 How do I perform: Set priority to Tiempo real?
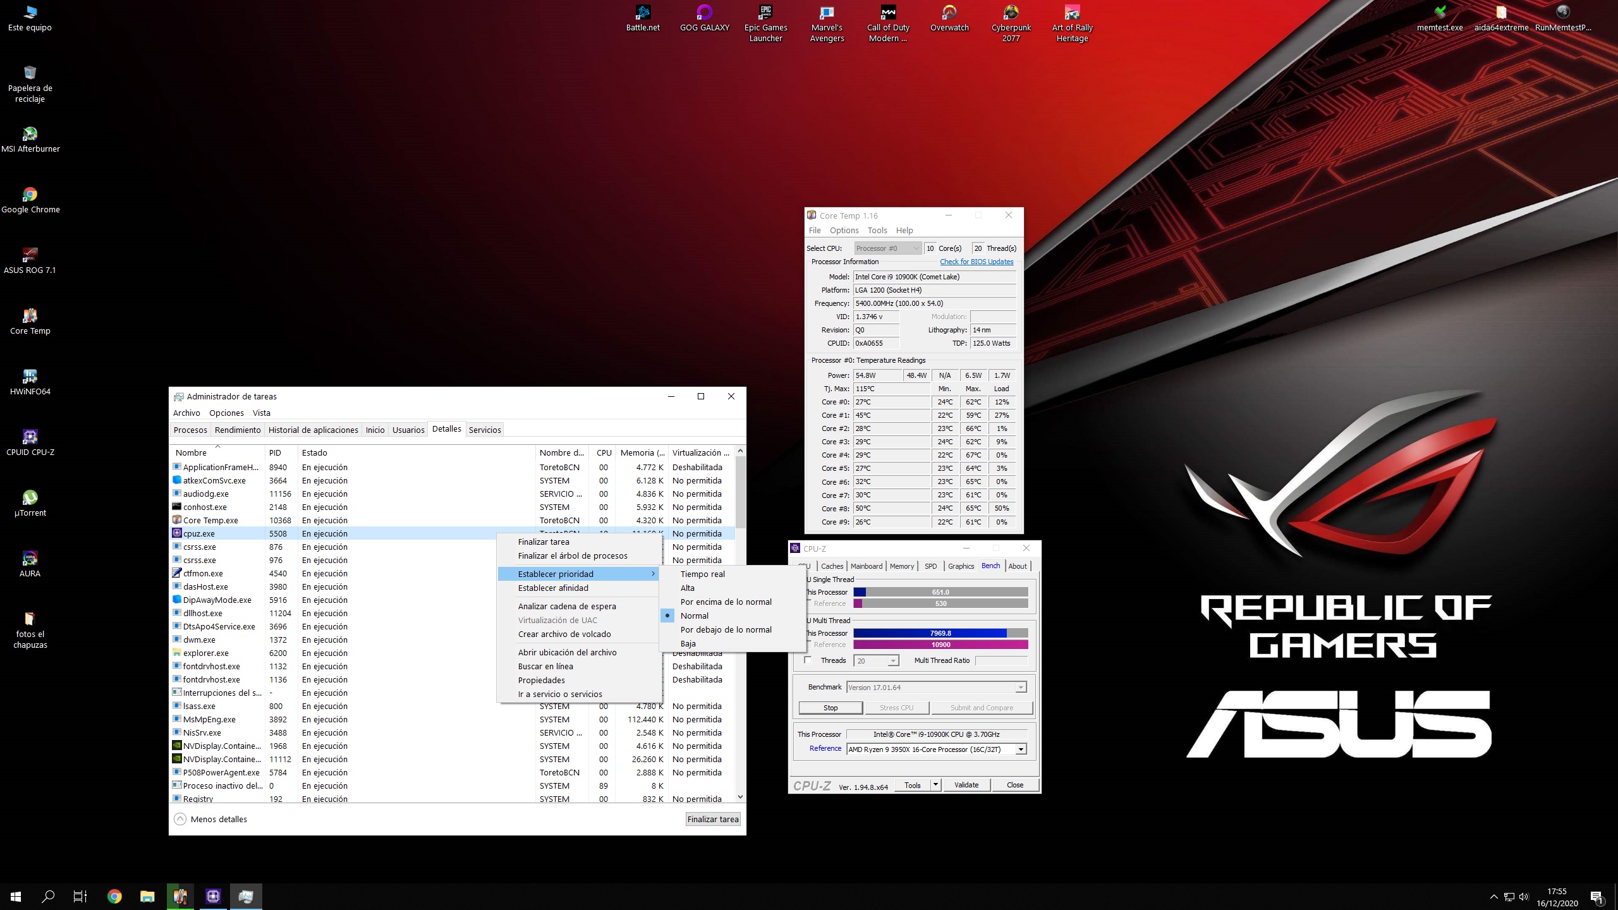732,574
